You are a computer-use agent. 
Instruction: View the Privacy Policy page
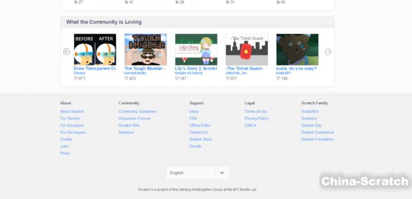(x=256, y=118)
